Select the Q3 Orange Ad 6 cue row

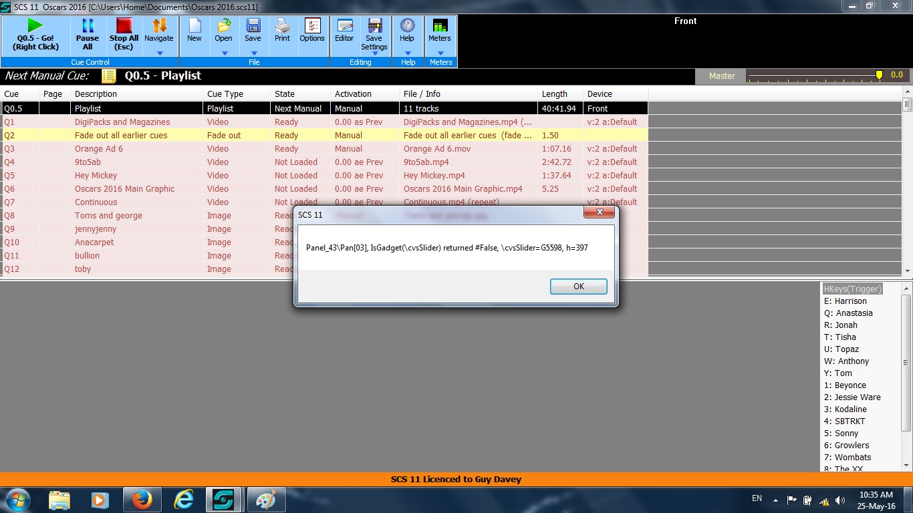(x=98, y=149)
